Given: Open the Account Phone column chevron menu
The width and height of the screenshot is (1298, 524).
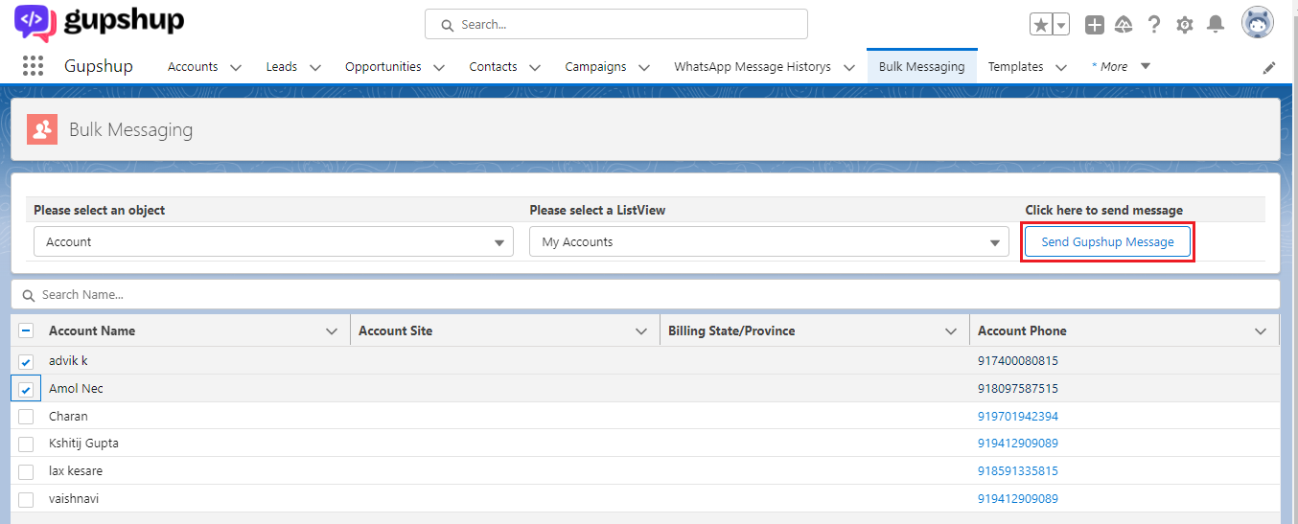Looking at the screenshot, I should (x=1261, y=331).
